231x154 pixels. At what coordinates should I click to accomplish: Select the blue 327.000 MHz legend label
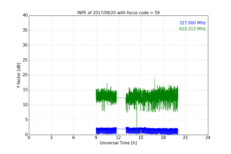point(192,23)
